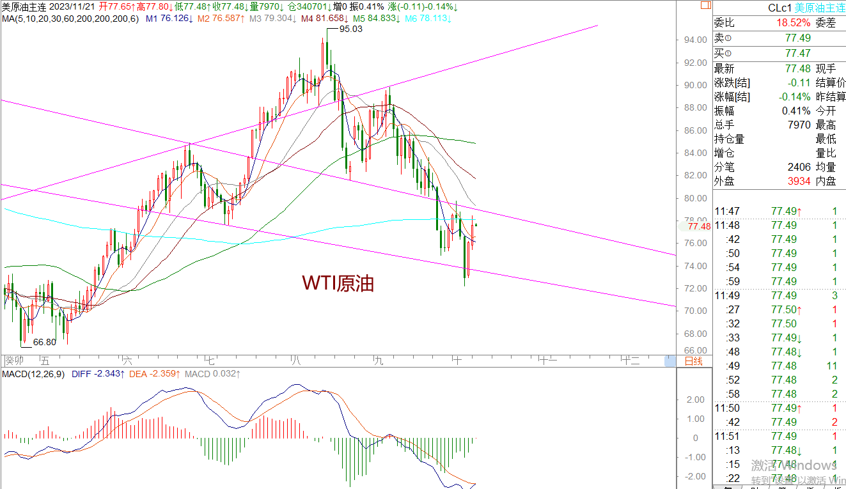Select the CLc1 contract code

click(779, 7)
